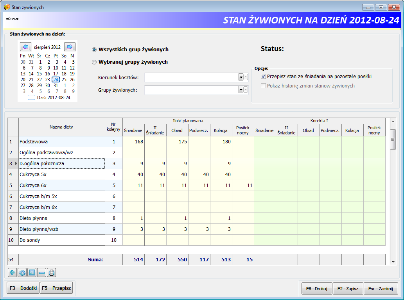The height and width of the screenshot is (300, 404).
Task: Select Wybranej grupy żywionych radio button
Action: coord(94,62)
